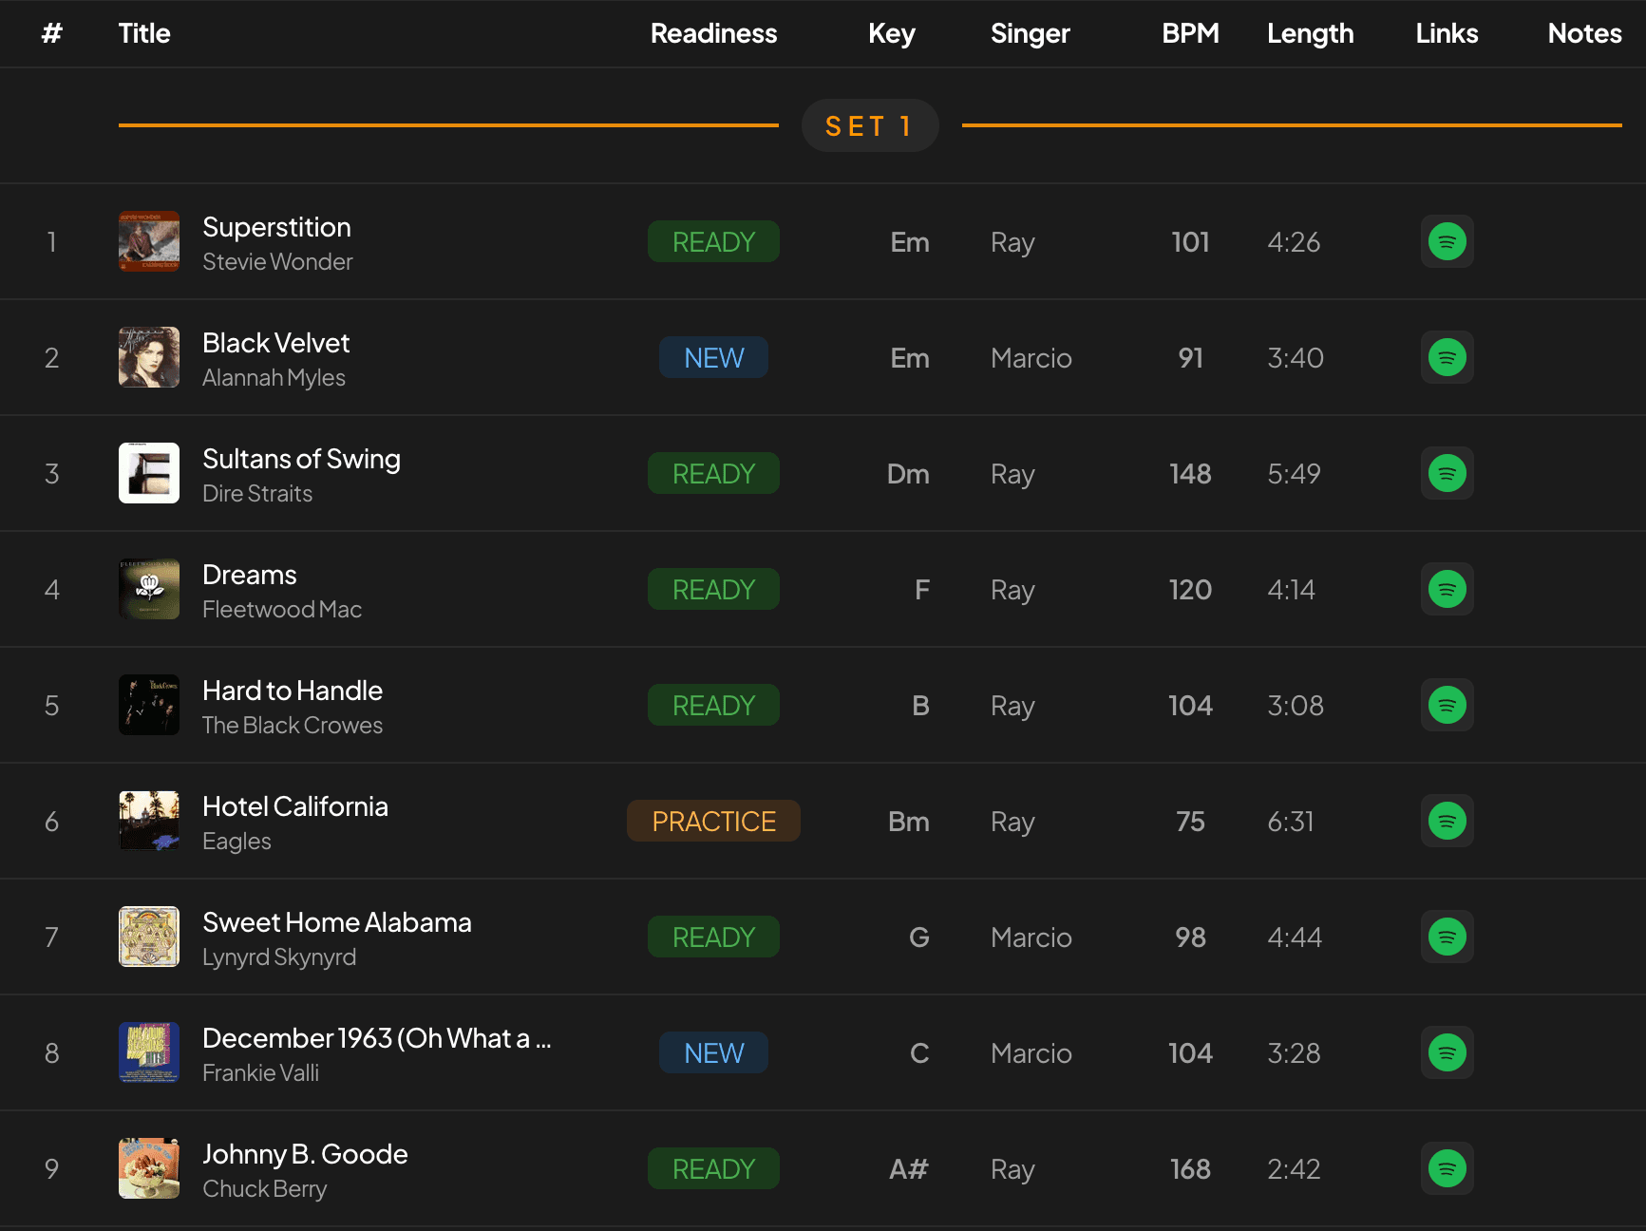
Task: Click PRACTICE badge for Hotel California
Action: coord(713,821)
